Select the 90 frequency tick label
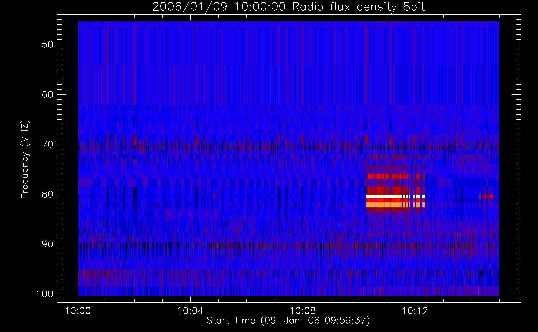 pos(48,244)
